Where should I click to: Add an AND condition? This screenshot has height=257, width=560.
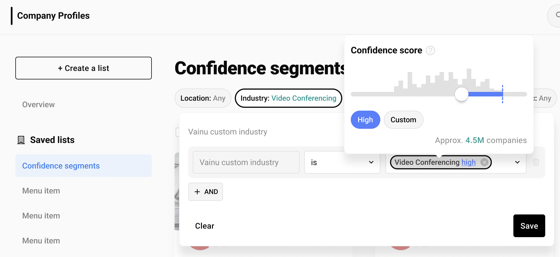(205, 192)
